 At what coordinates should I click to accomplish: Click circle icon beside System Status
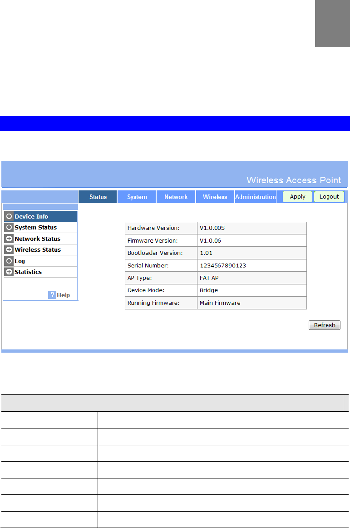click(x=9, y=228)
